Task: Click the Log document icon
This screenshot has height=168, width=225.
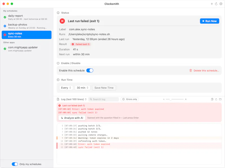Action: pyautogui.click(x=58, y=99)
